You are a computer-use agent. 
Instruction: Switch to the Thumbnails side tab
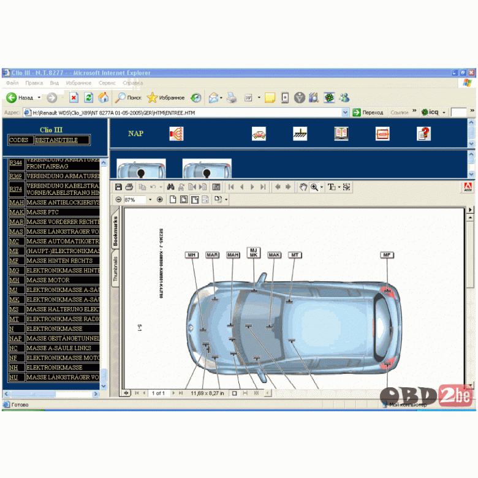click(115, 269)
